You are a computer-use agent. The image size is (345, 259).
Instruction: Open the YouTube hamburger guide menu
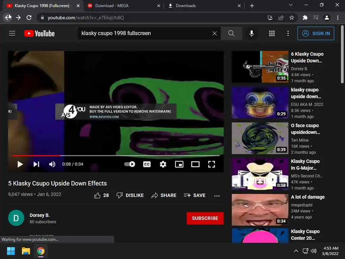(x=12, y=33)
